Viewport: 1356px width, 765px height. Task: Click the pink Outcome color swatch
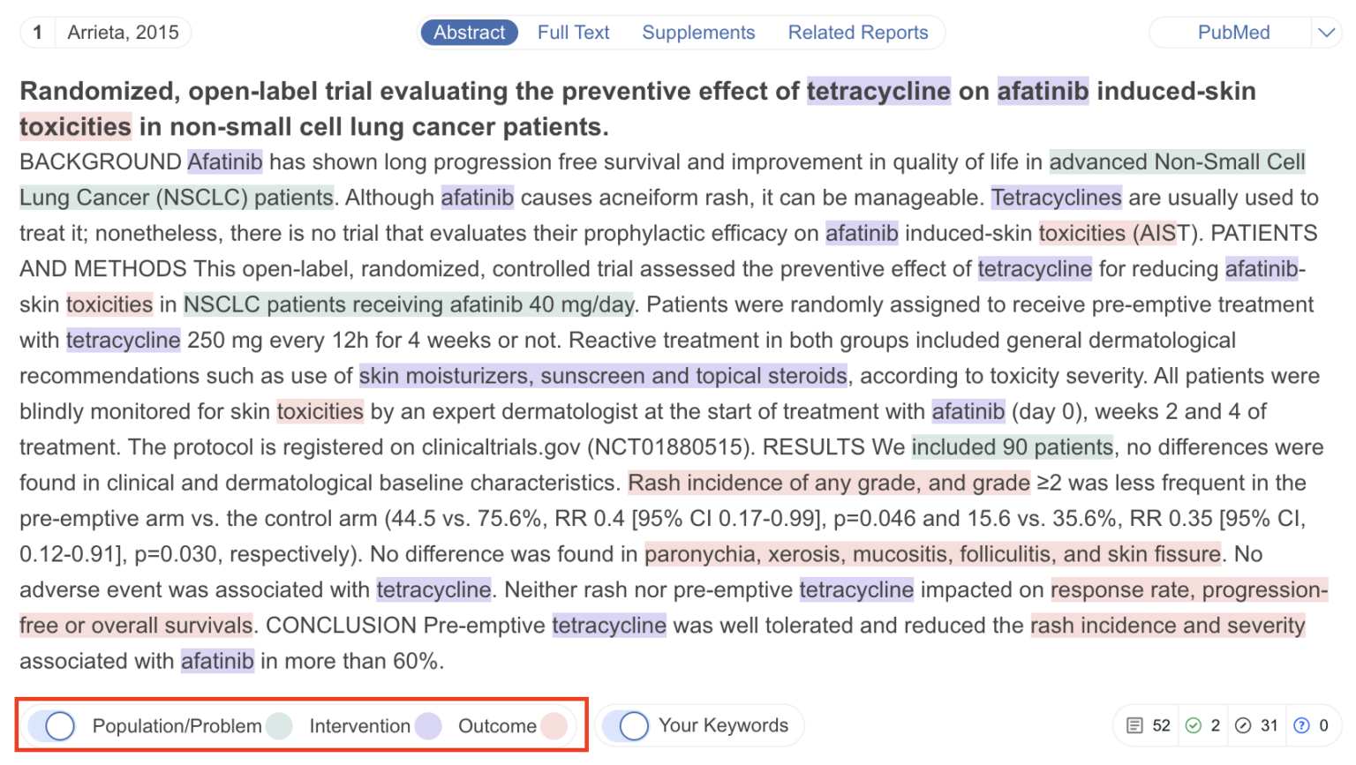(554, 726)
